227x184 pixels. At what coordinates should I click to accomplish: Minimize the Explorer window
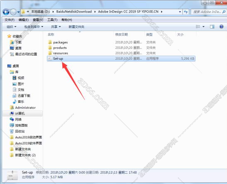click(x=205, y=2)
